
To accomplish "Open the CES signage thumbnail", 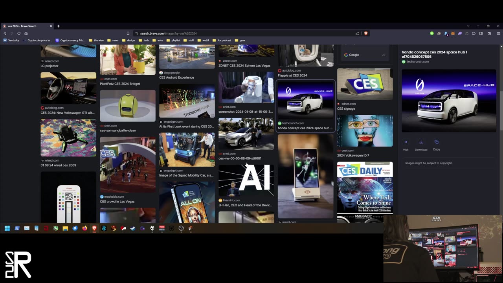I will pyautogui.click(x=365, y=84).
